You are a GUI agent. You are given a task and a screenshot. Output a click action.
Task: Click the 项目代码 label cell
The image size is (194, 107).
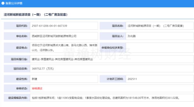tap(17, 26)
